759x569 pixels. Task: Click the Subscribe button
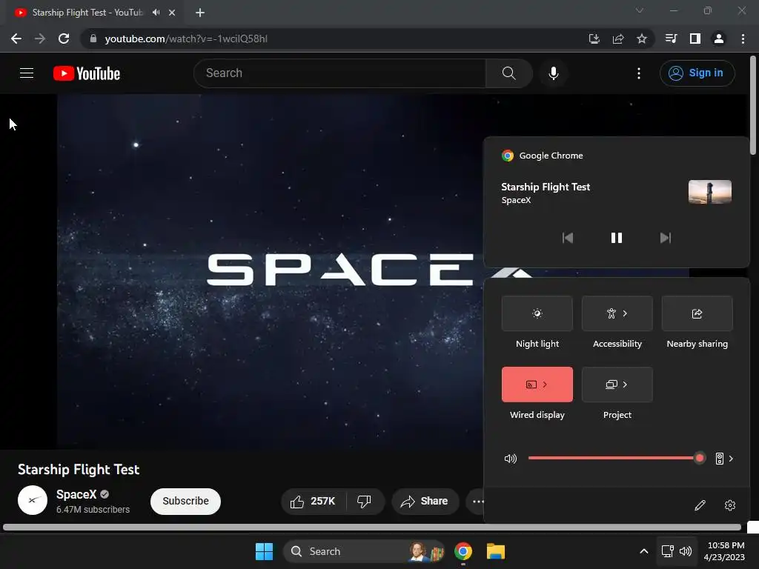point(185,502)
